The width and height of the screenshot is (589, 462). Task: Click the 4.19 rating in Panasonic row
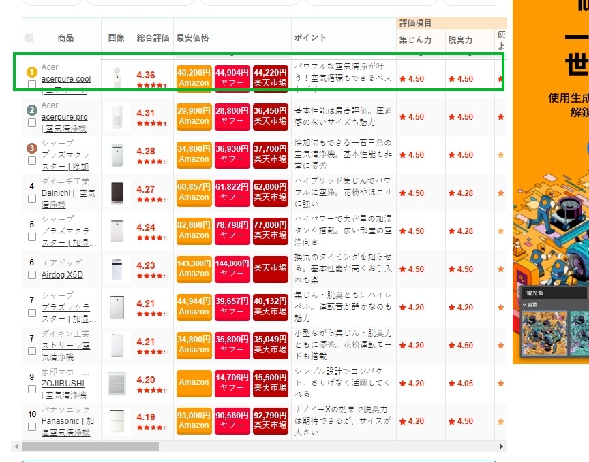coord(146,417)
